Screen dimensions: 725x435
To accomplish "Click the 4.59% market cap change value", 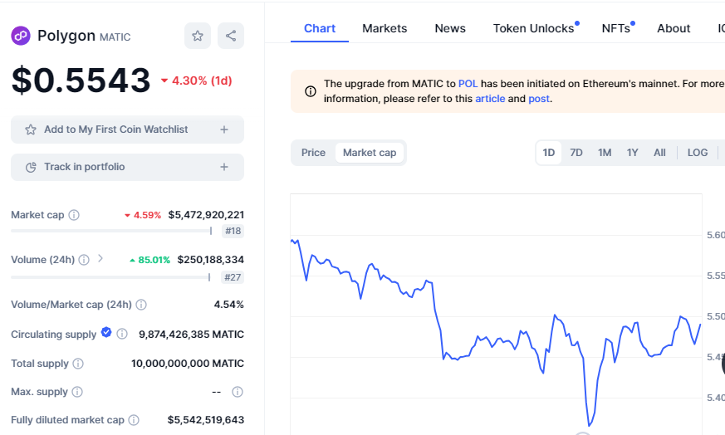I will click(143, 215).
